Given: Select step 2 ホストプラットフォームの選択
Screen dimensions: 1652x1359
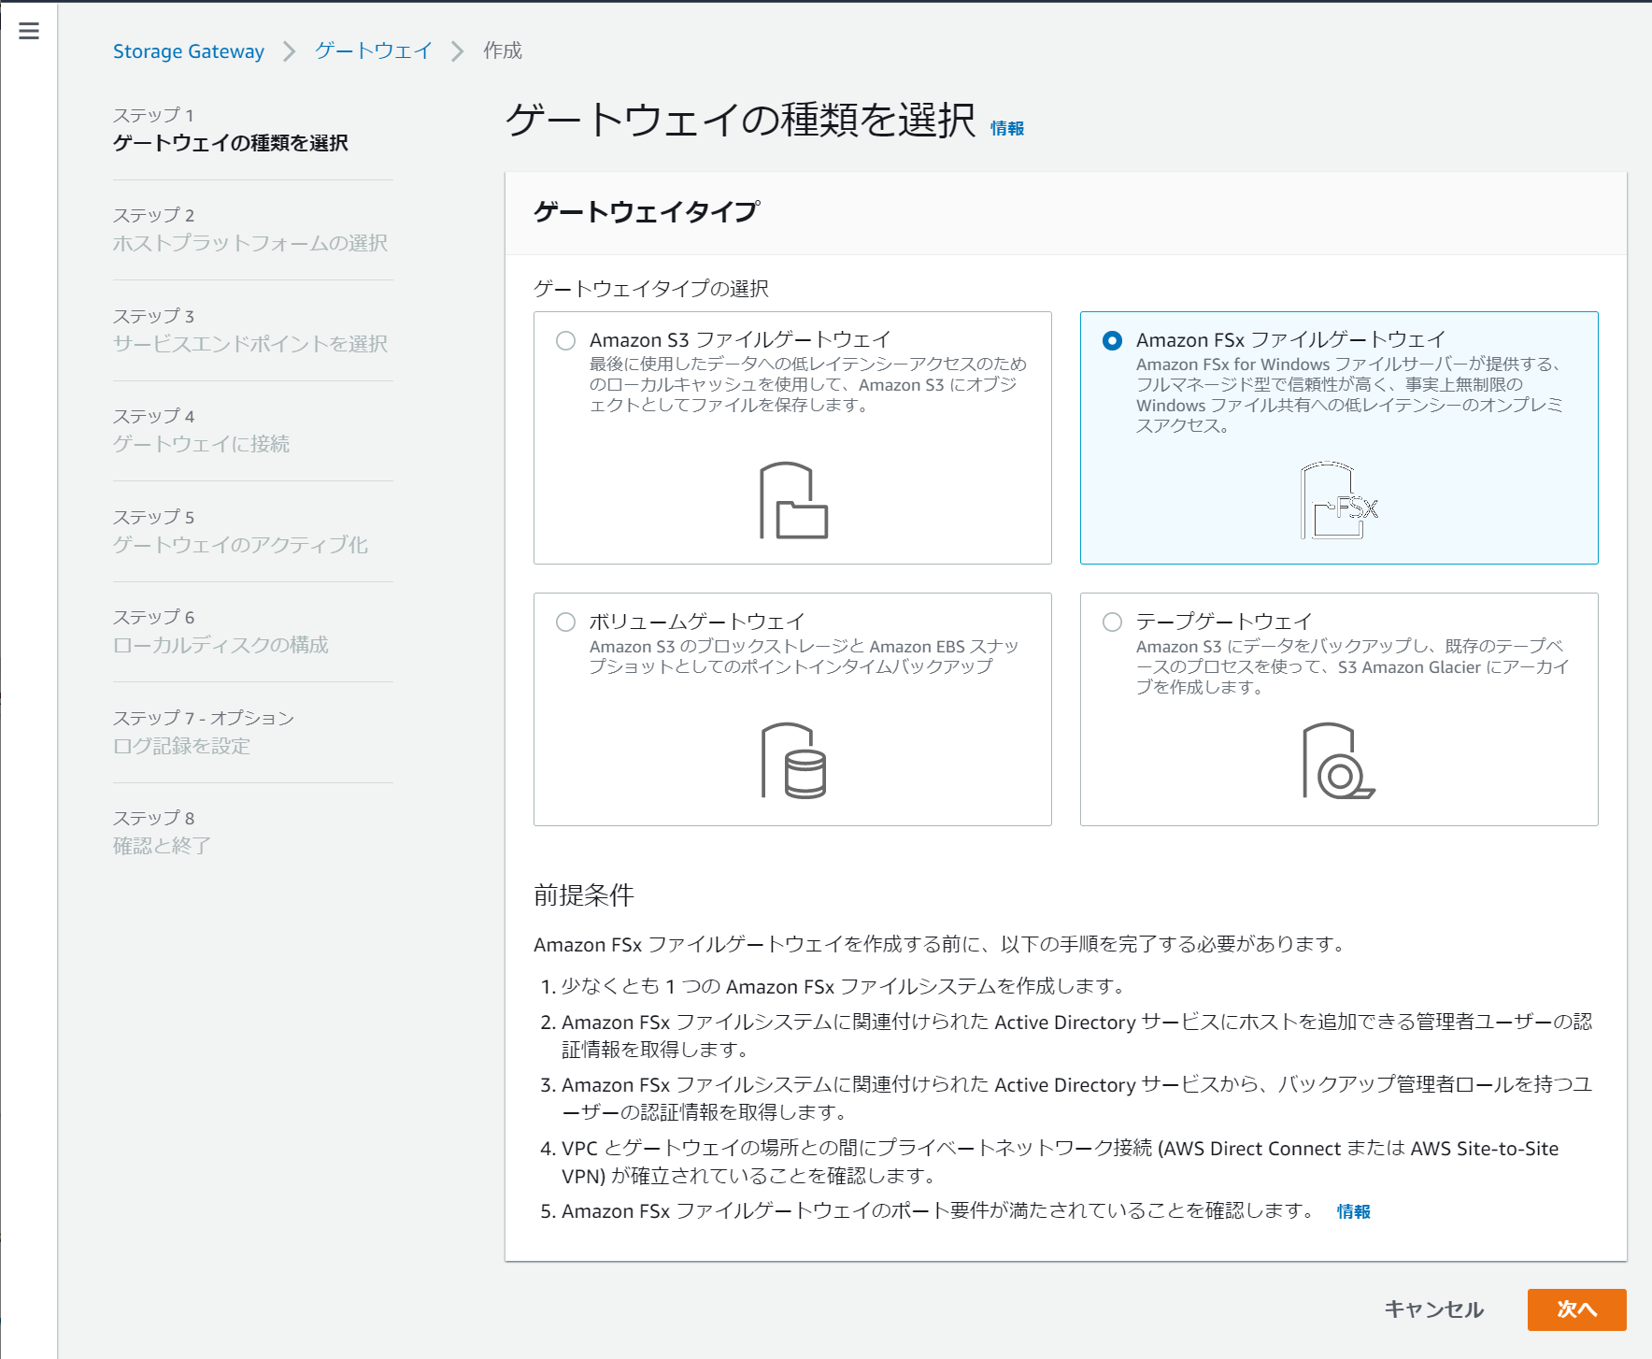Looking at the screenshot, I should pyautogui.click(x=250, y=243).
